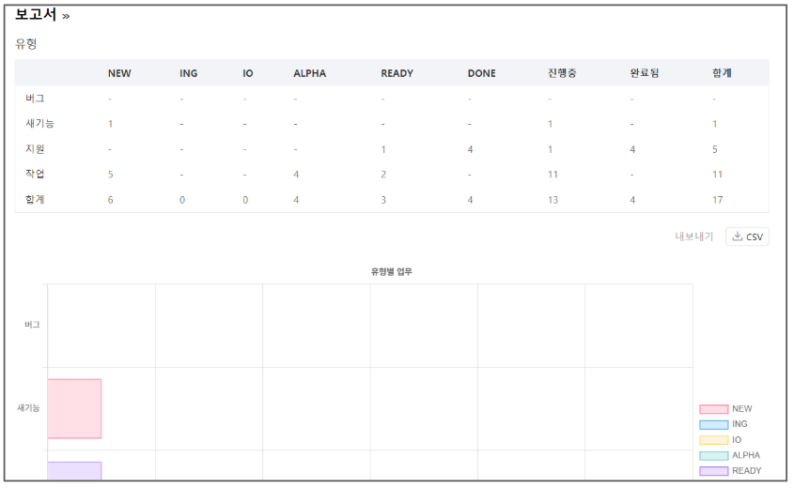Select the 새기능 row label in table
Viewport: 794px width, 488px height.
(x=39, y=124)
